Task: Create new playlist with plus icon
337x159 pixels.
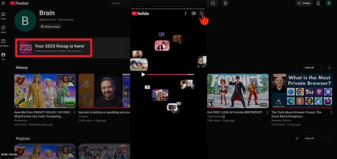Action: [297, 139]
